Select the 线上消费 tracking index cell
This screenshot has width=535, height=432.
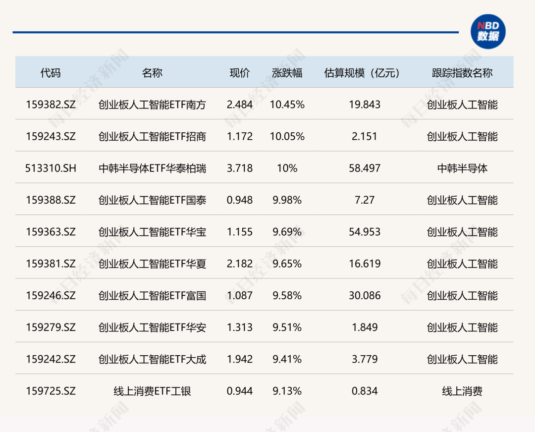click(462, 391)
